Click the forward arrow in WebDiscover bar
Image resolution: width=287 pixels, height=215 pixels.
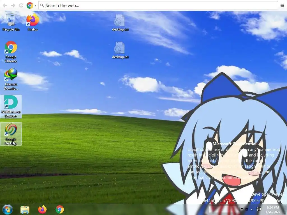13,6
